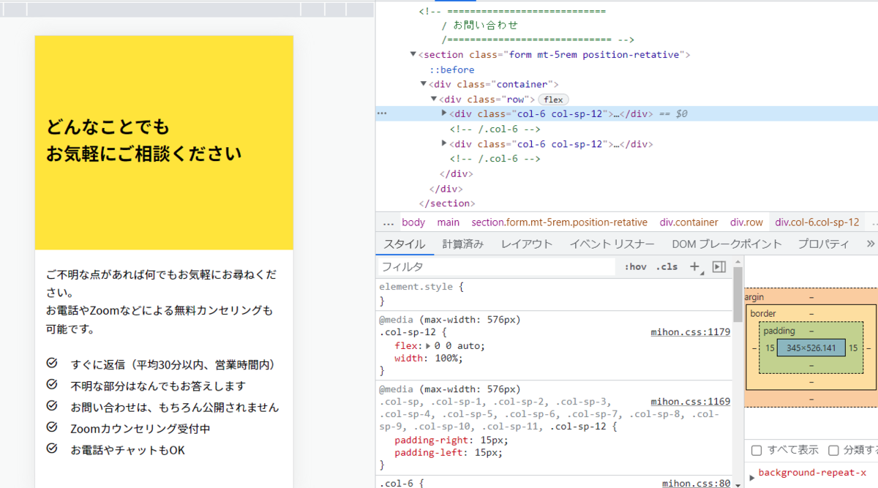Click the breadcrumb overflow ellipsis before body
Image resolution: width=878 pixels, height=488 pixels.
[x=388, y=222]
